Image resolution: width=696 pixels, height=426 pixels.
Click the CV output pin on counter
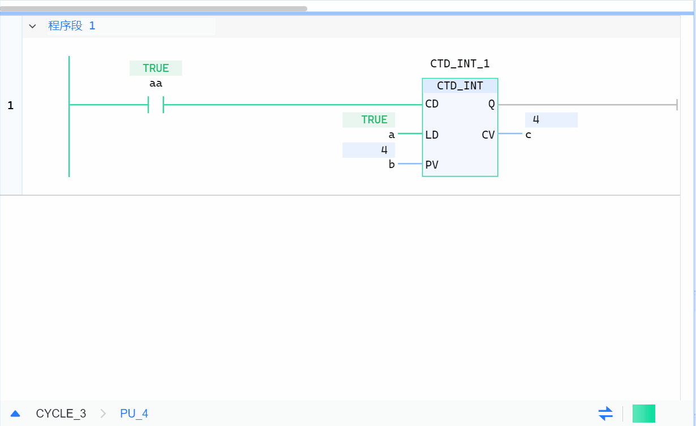(x=488, y=135)
